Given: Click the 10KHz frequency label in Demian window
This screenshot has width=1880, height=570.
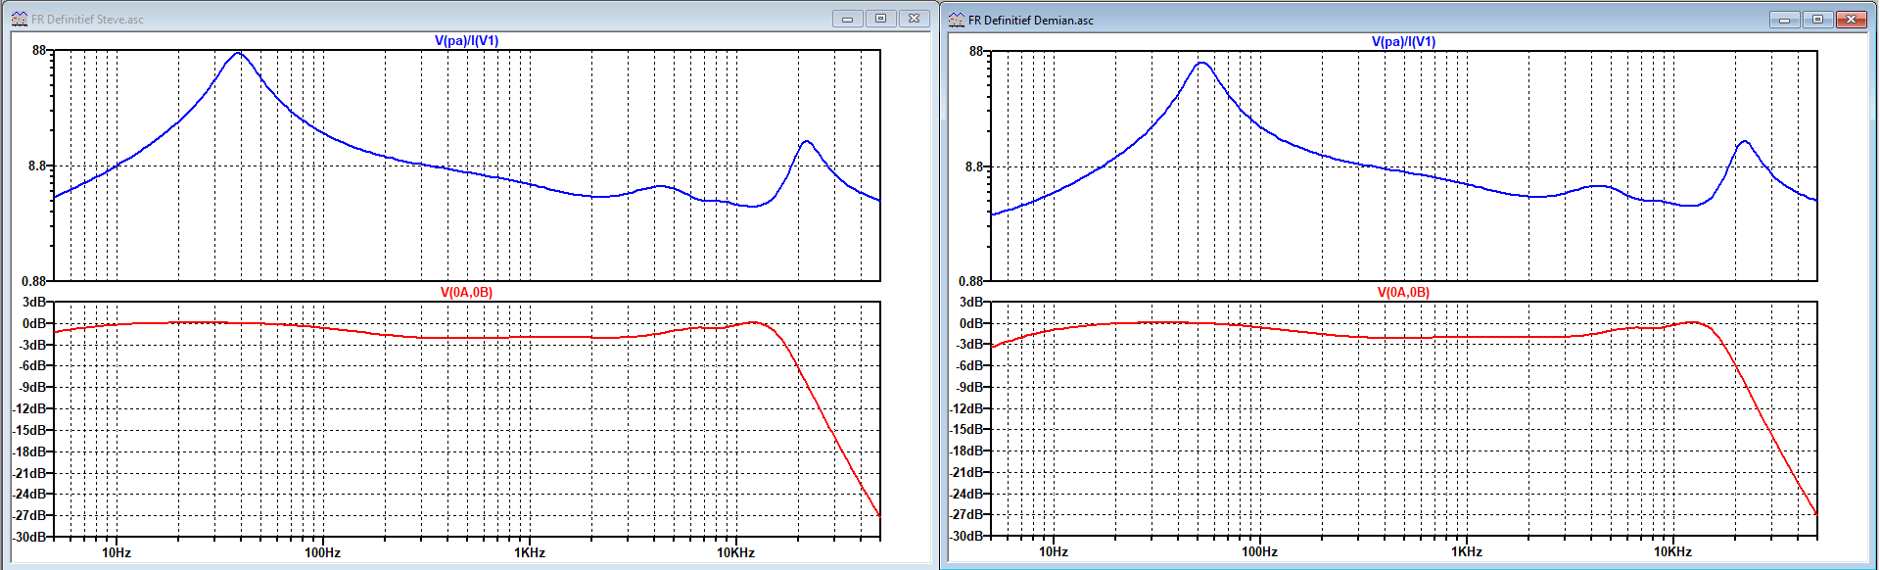Looking at the screenshot, I should coord(1672,551).
